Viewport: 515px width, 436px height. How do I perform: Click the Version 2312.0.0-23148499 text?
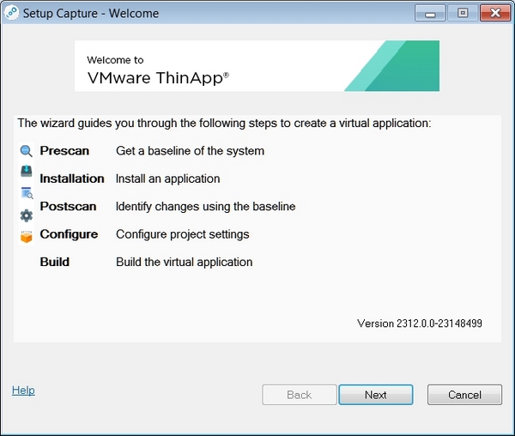pyautogui.click(x=420, y=324)
